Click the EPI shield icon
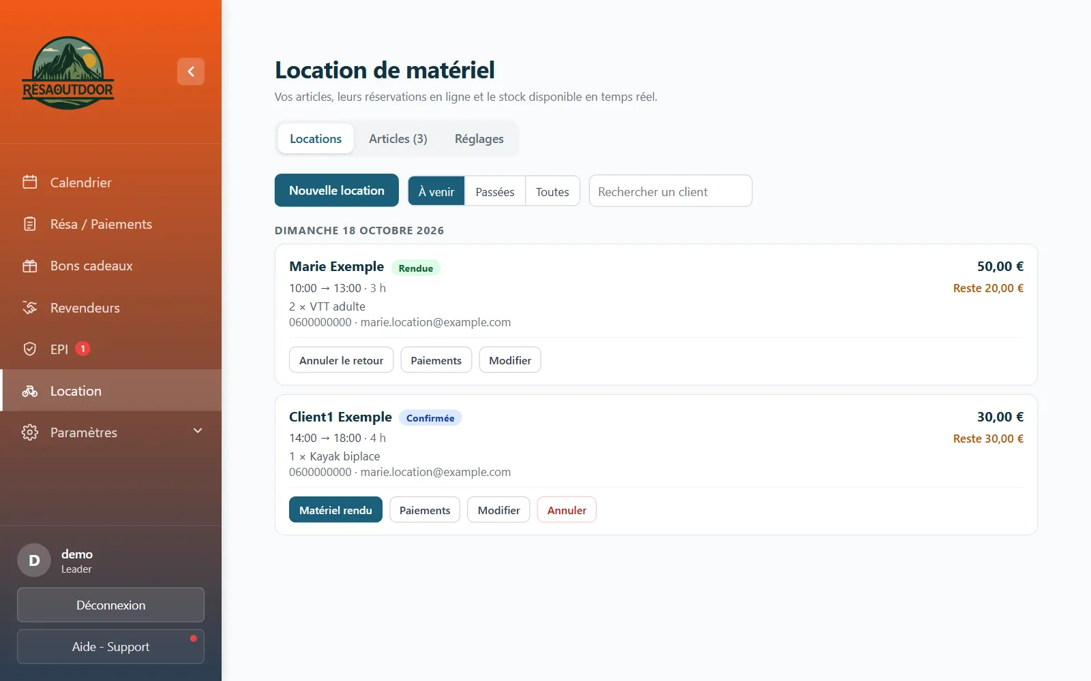Viewport: 1091px width, 681px height. [30, 349]
